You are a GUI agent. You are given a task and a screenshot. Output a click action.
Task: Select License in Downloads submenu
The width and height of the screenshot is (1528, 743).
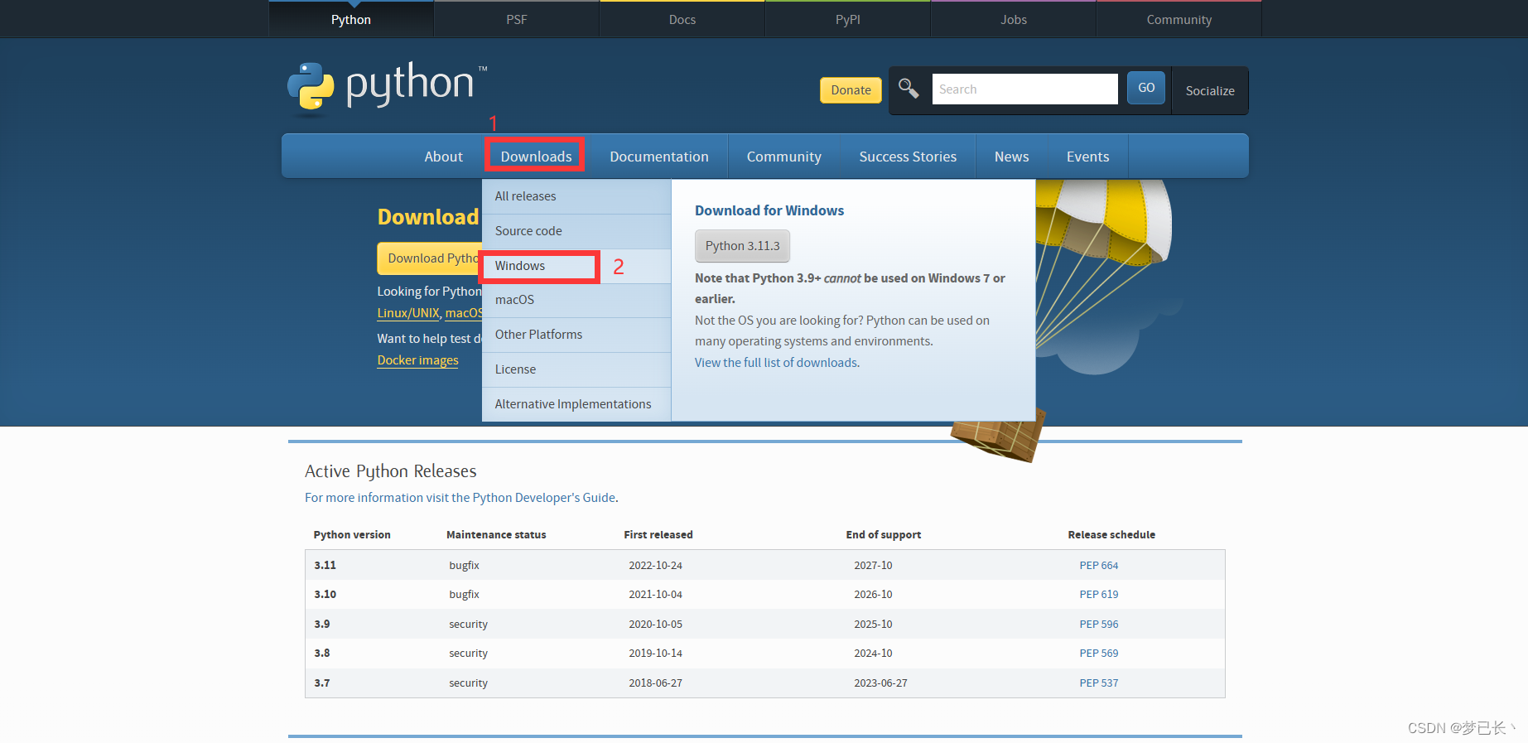576,369
